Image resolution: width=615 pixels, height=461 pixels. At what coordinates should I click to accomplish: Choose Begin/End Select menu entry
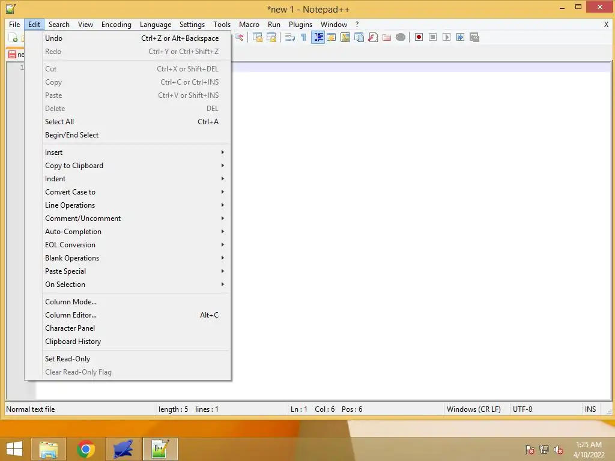(x=136, y=135)
